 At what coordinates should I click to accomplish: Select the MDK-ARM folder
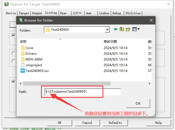click(34, 59)
